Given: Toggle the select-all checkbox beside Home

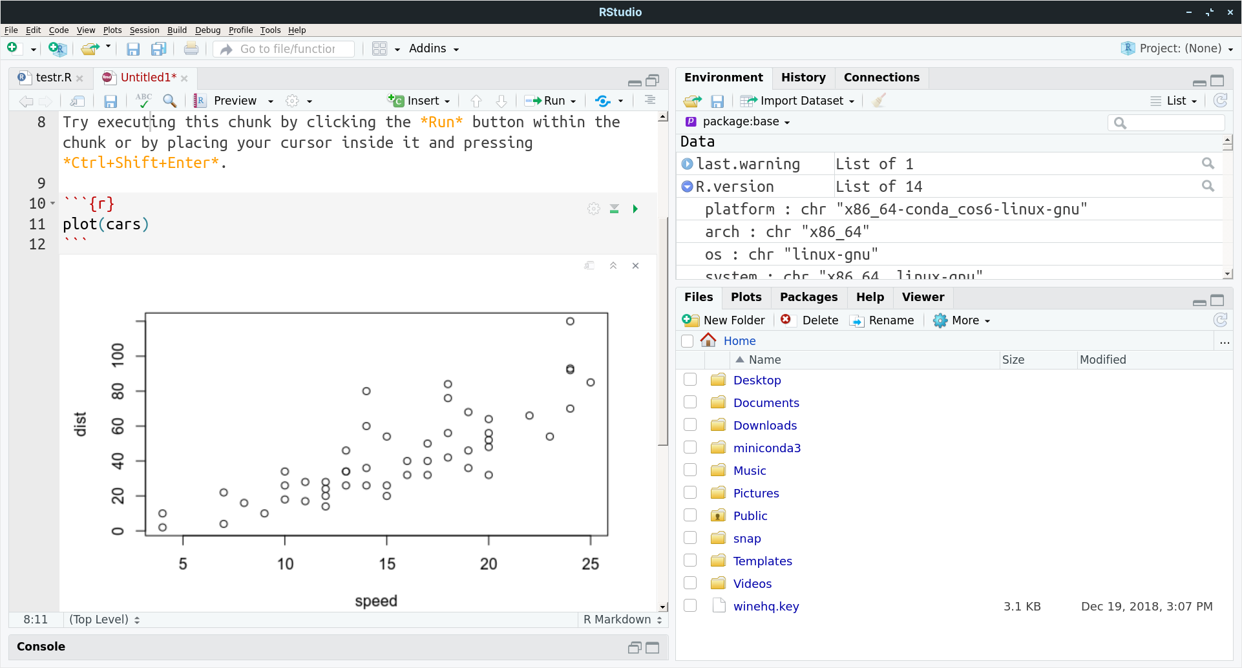Looking at the screenshot, I should click(x=688, y=340).
